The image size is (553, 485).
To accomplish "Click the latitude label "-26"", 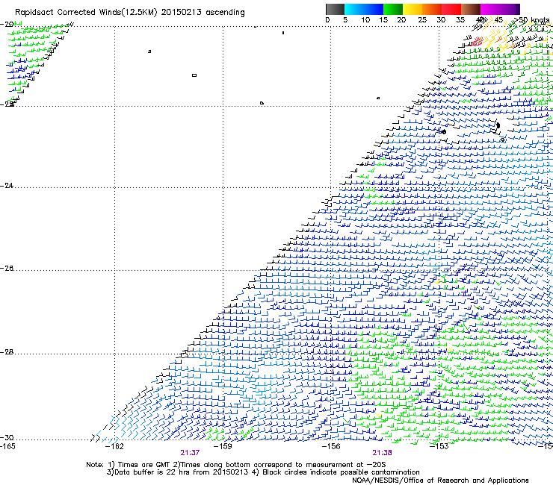I will (x=7, y=269).
